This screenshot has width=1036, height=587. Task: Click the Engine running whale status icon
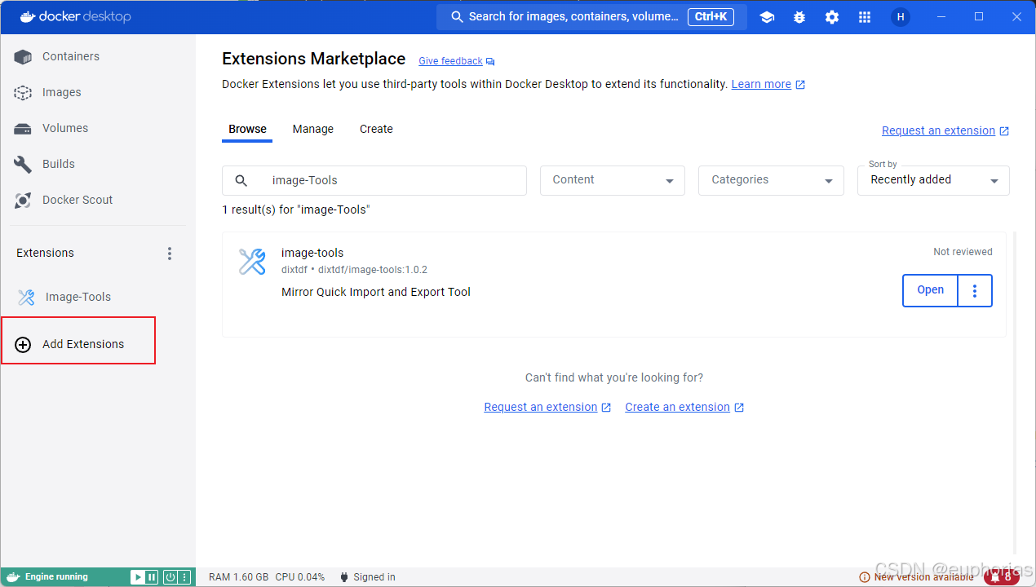pyautogui.click(x=11, y=577)
